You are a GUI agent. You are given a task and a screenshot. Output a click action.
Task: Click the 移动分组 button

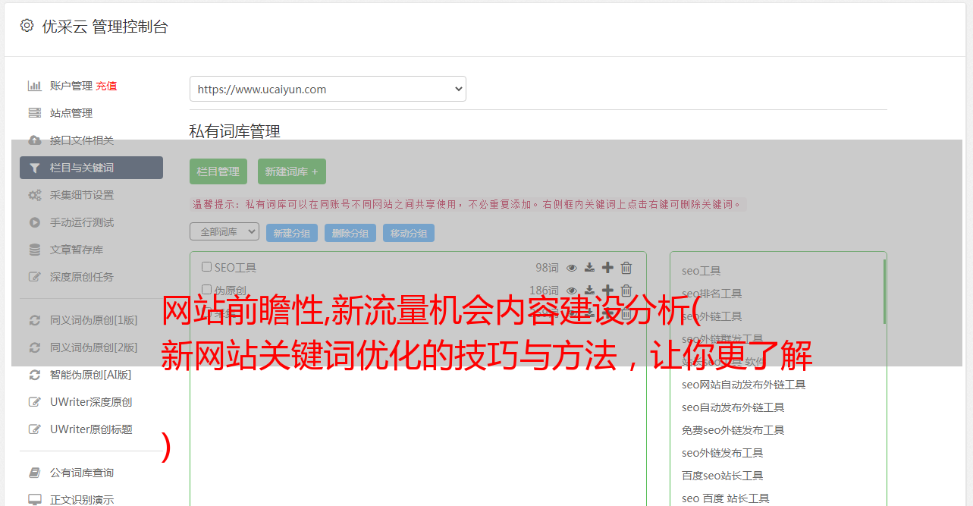[x=409, y=233]
